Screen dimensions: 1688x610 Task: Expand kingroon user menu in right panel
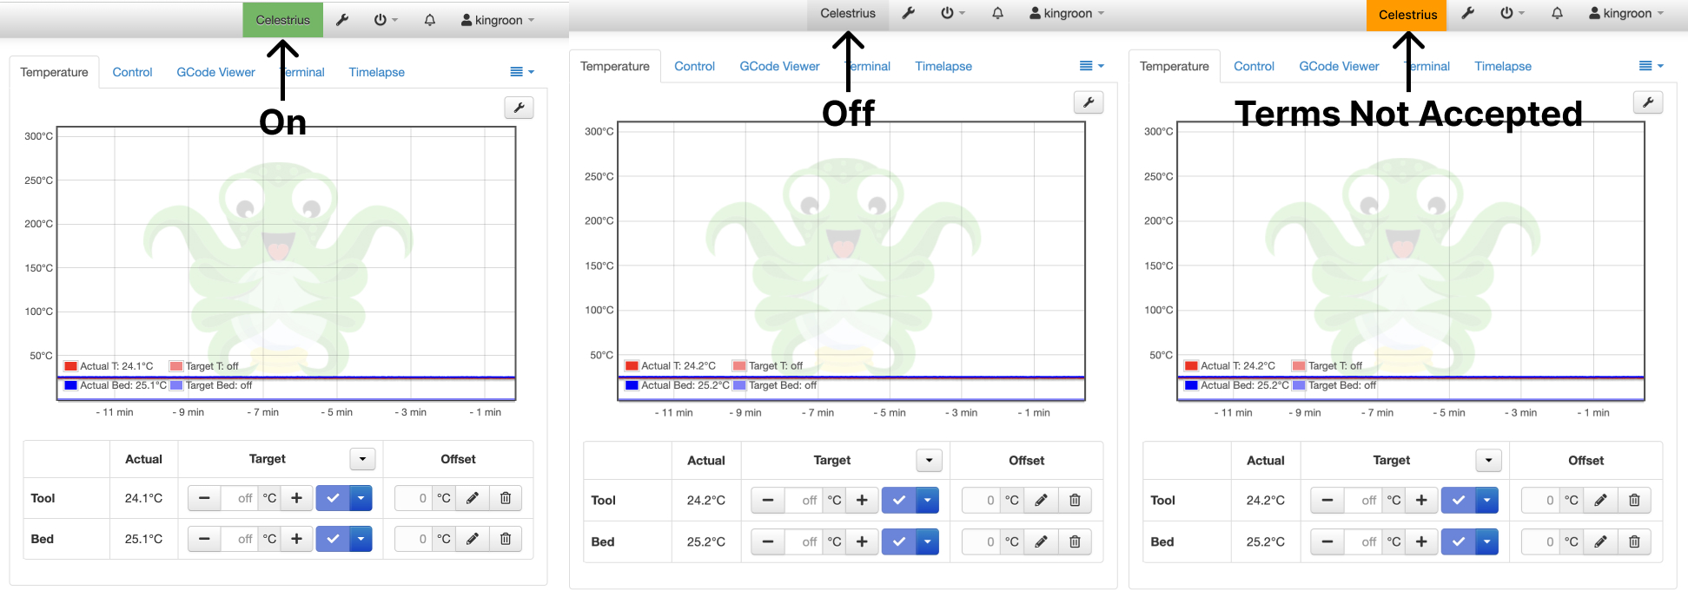(x=1626, y=13)
